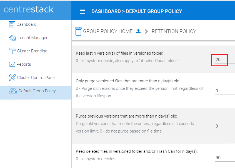235x168 pixels.
Task: Click the trash can retention icon
Action: pos(78,31)
